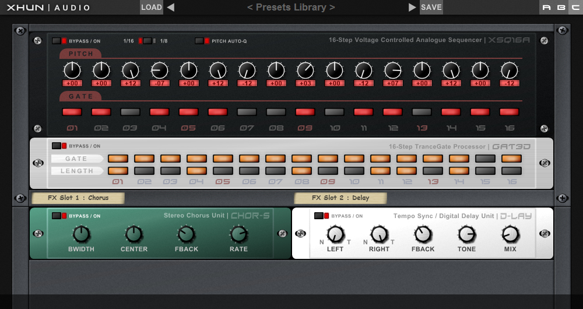Select the B preset bank icon
This screenshot has height=309, width=583.
click(561, 8)
